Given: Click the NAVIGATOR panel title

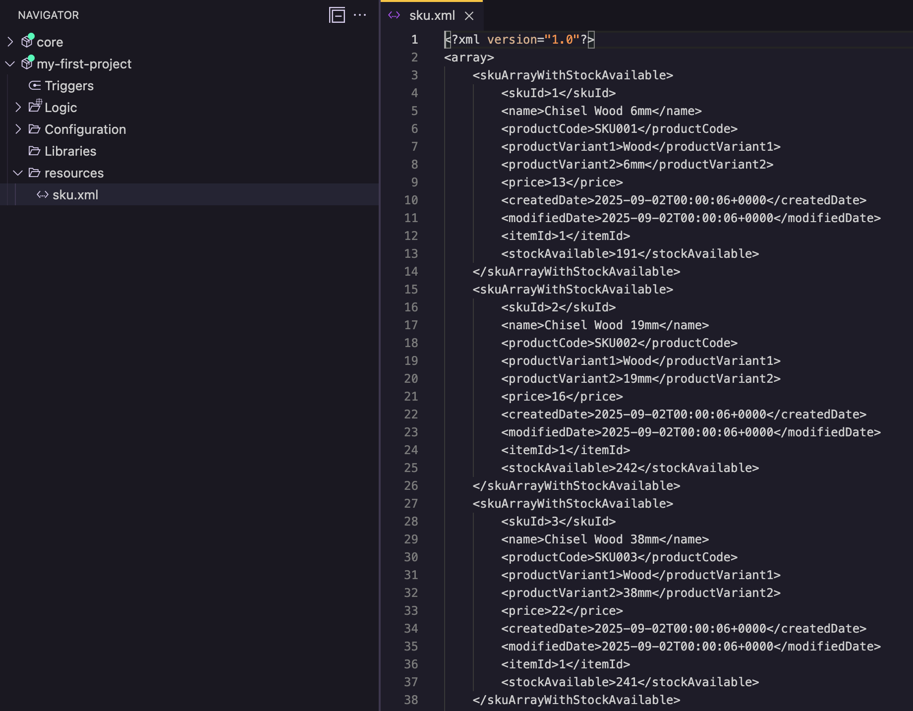Looking at the screenshot, I should tap(49, 15).
